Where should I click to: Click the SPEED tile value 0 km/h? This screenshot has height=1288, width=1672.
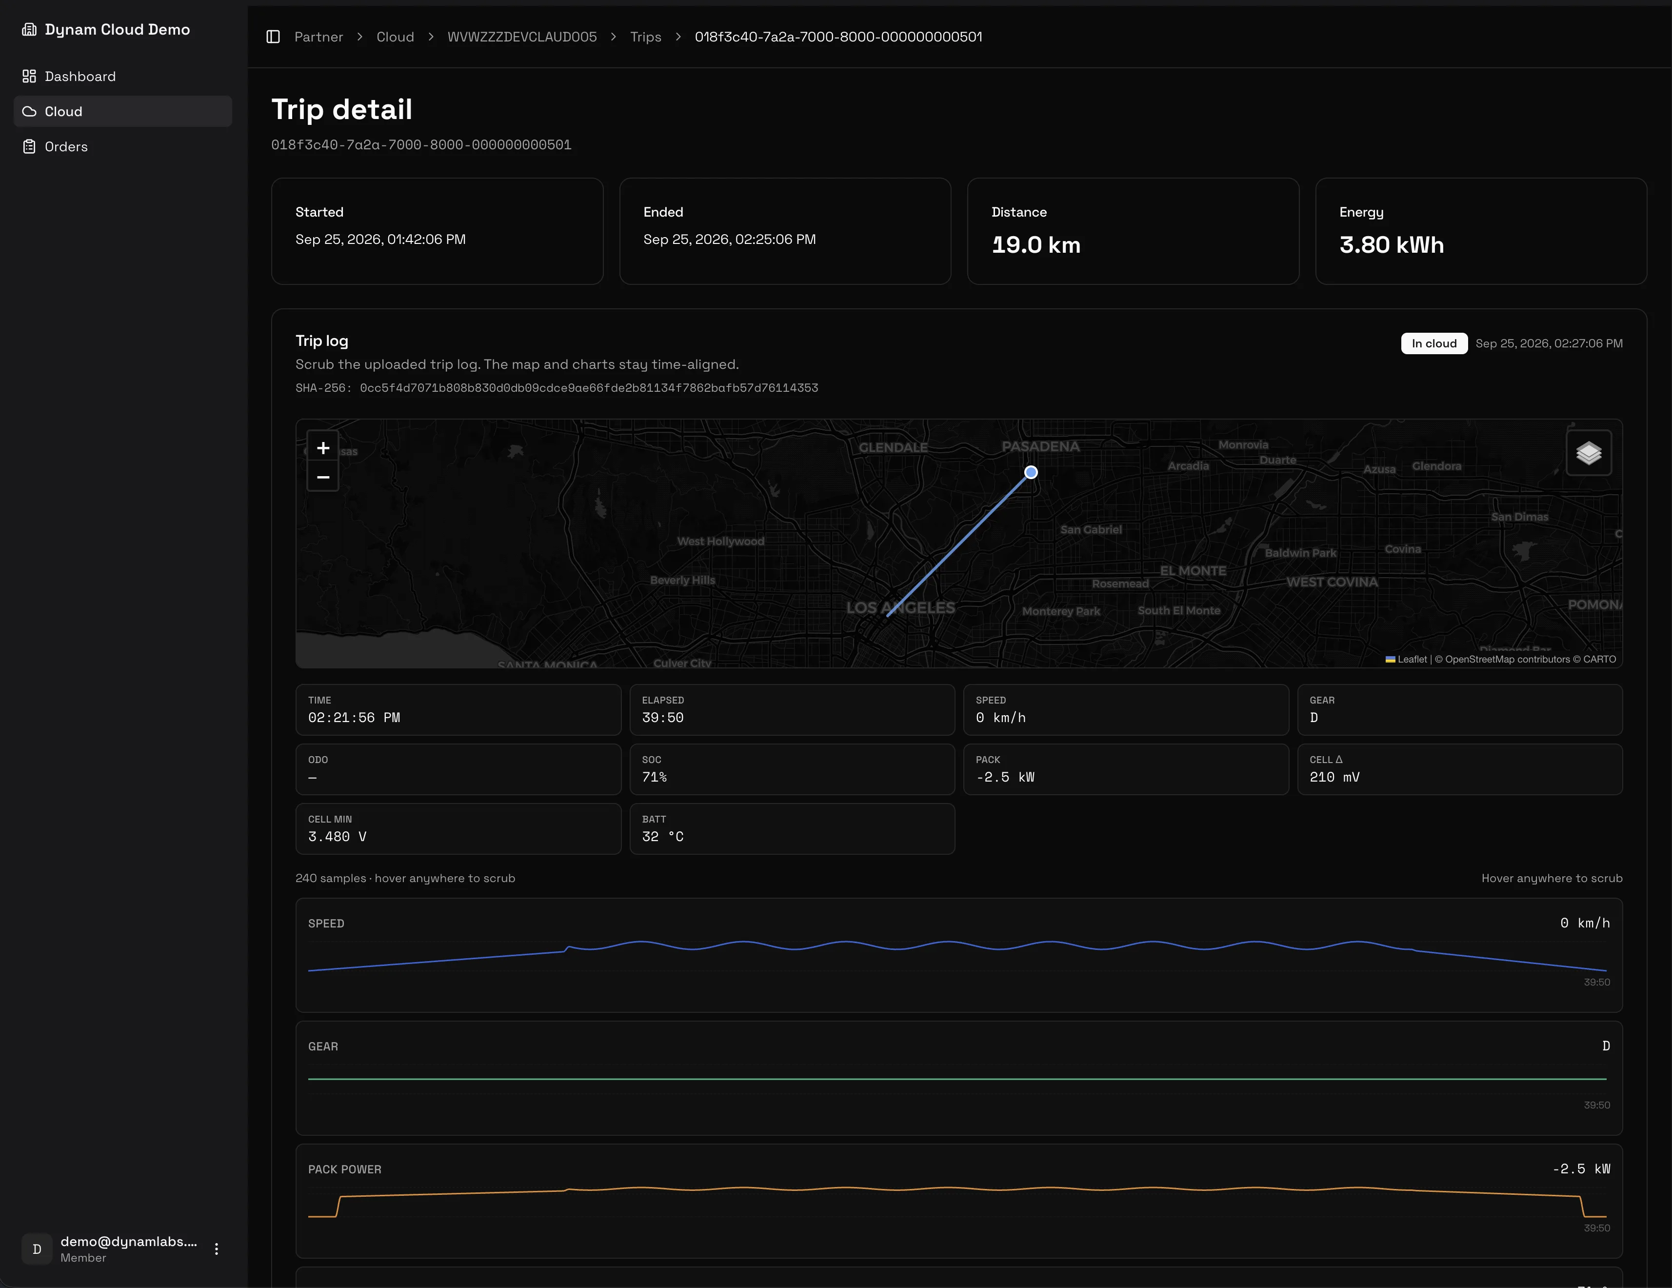(x=1000, y=718)
